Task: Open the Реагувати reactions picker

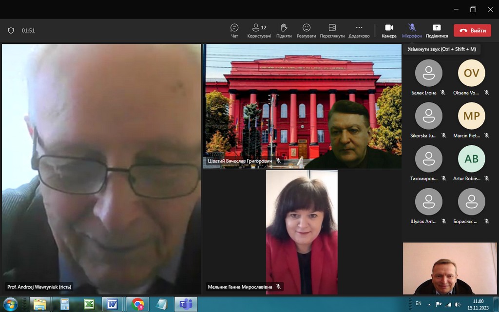Action: (x=306, y=30)
